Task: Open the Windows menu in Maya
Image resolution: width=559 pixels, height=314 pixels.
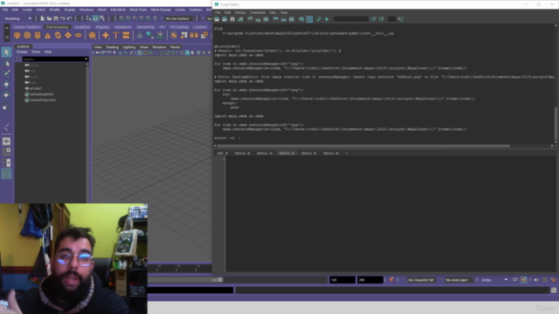Action: point(86,10)
